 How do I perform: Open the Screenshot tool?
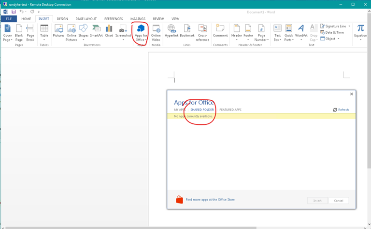[123, 32]
